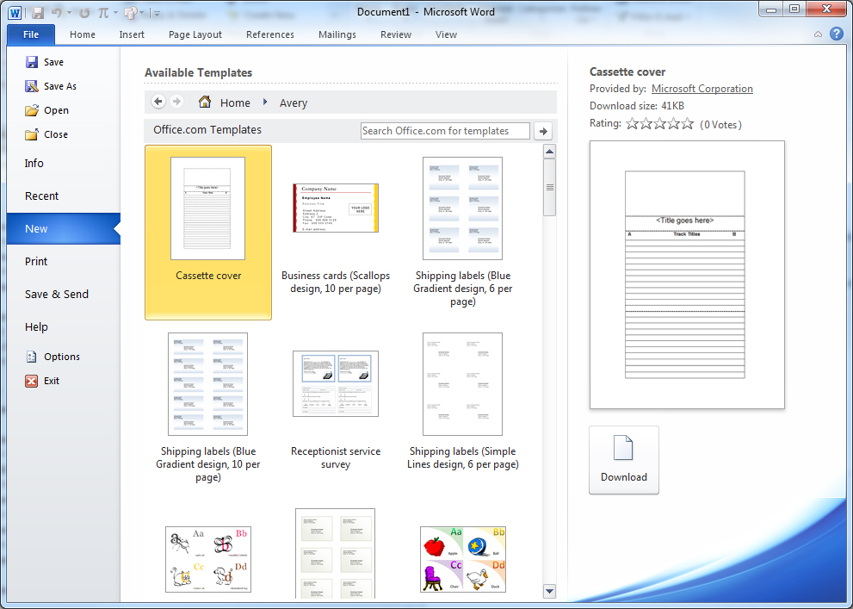Click the first rating star
Screen dimensions: 853x609
point(632,123)
